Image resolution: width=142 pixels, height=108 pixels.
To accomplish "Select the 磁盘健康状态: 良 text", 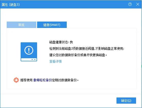I will pyautogui.click(x=61, y=42).
